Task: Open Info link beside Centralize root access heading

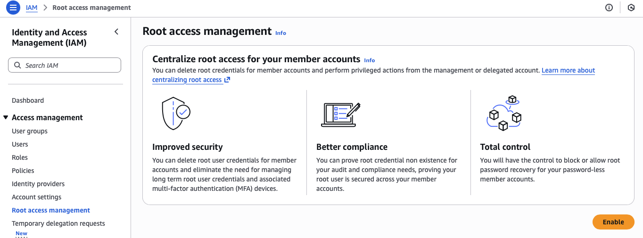Action: tap(369, 60)
